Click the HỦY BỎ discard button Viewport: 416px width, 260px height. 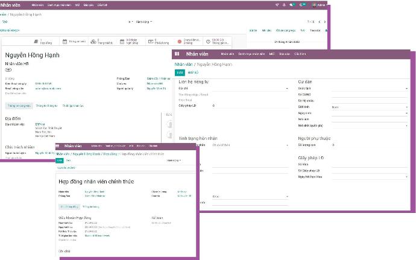[192, 72]
